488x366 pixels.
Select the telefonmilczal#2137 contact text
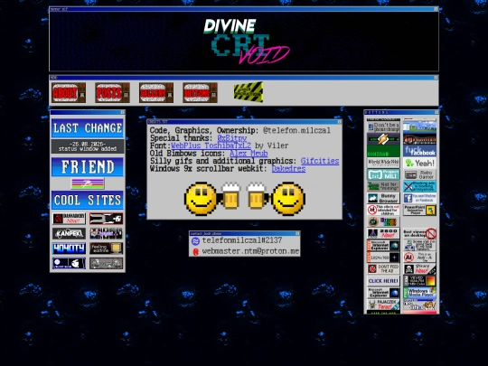(x=242, y=240)
